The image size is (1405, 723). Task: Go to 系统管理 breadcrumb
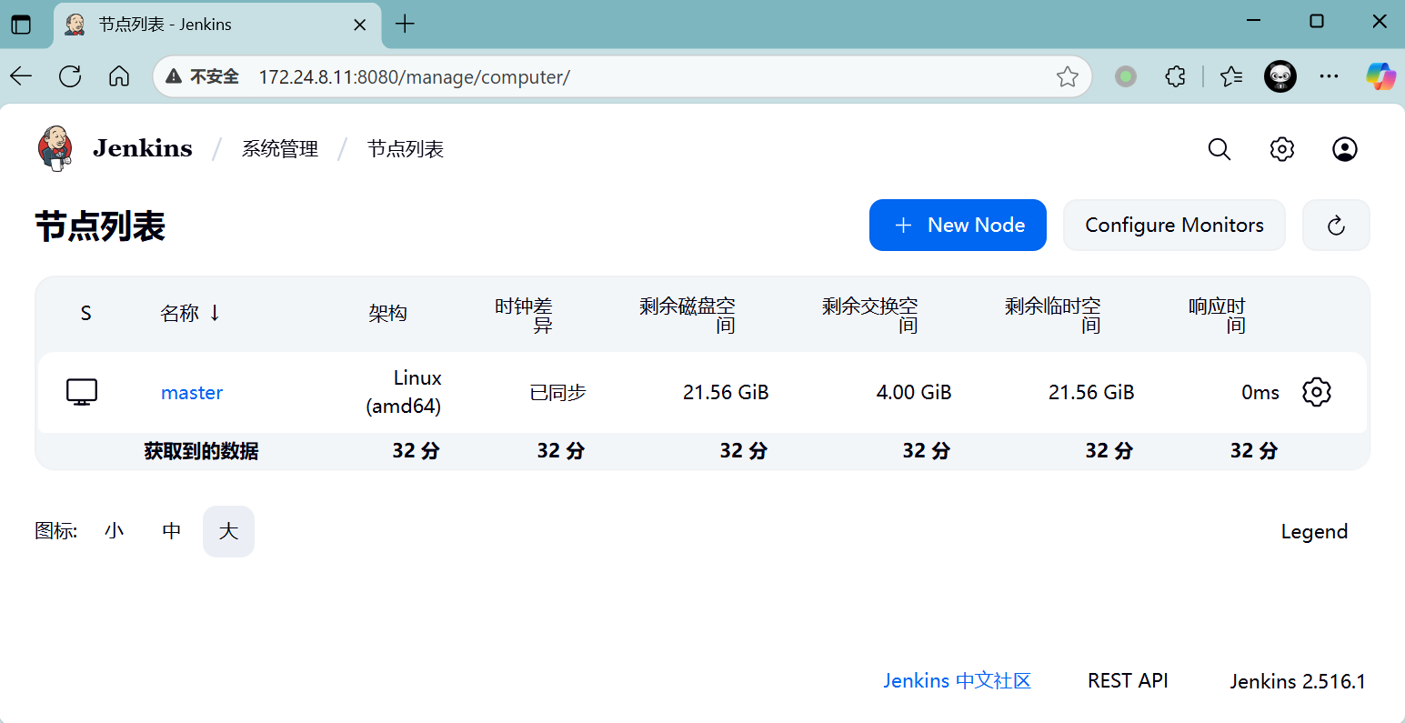(x=280, y=149)
